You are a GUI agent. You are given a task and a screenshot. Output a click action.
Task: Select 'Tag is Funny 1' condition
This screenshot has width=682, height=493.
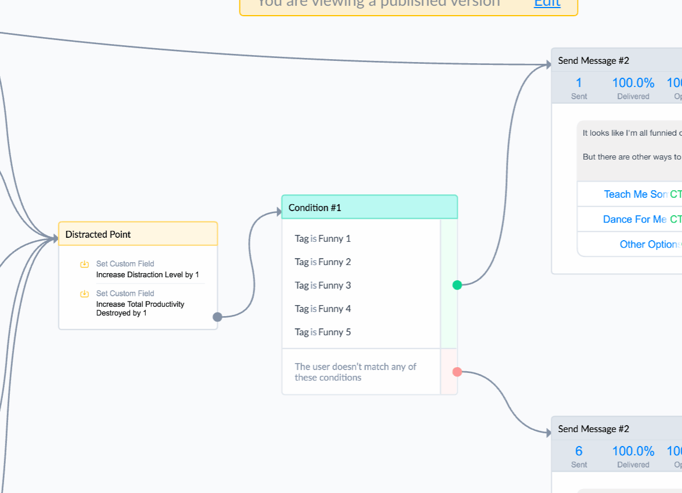pos(323,238)
